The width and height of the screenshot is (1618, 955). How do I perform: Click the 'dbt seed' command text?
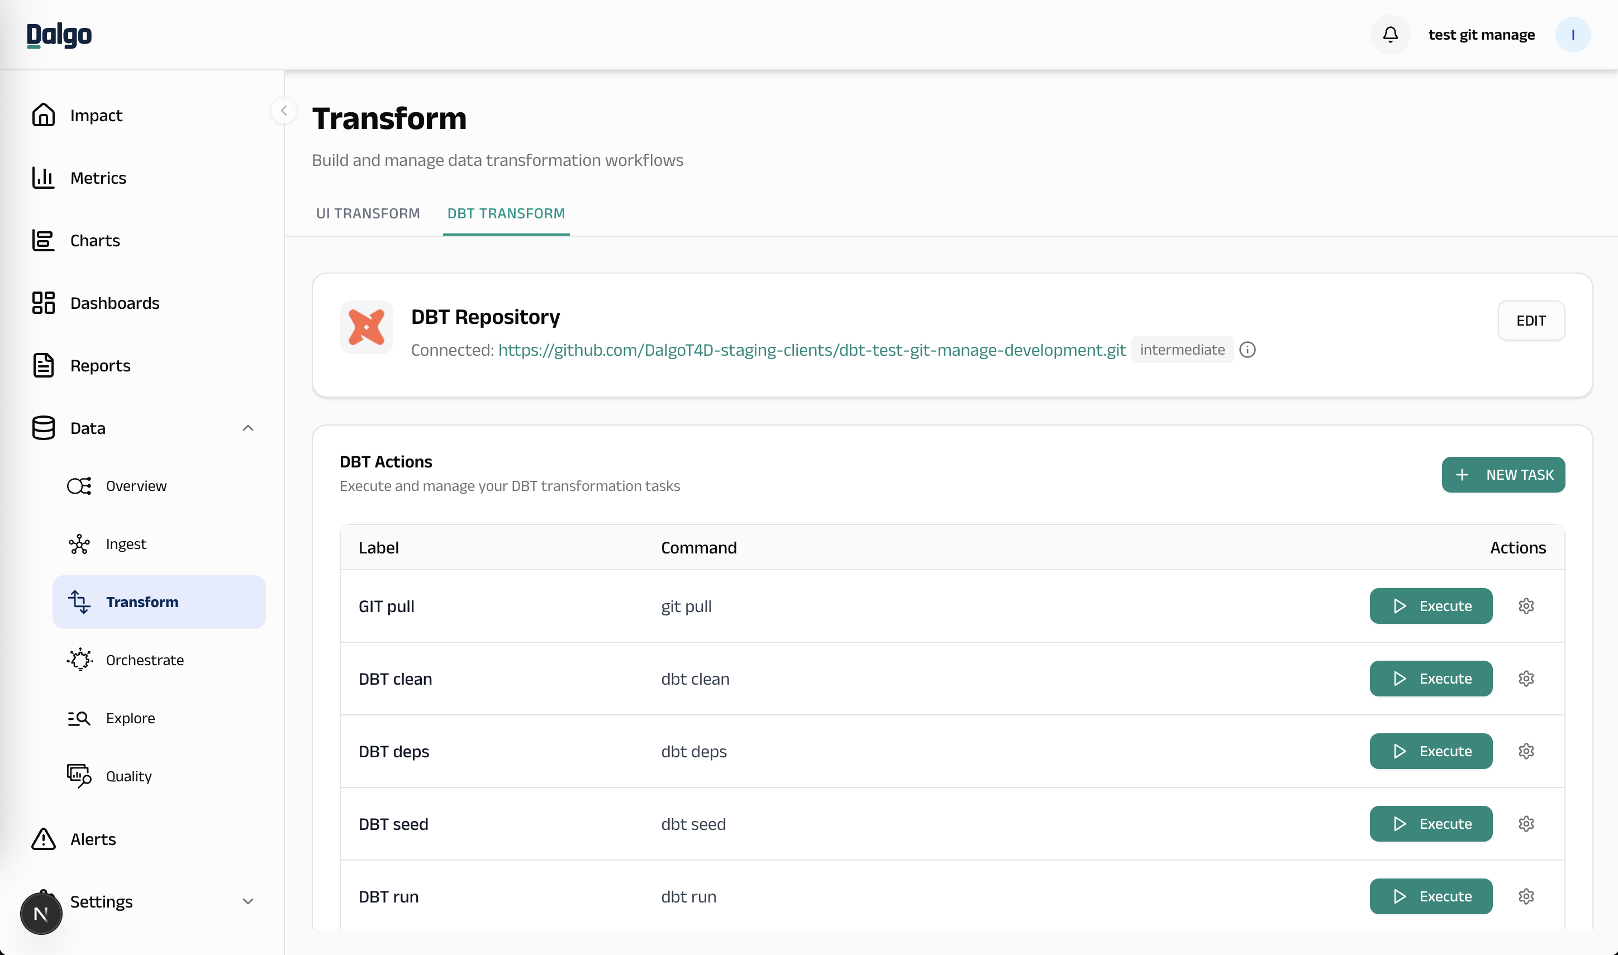[693, 824]
